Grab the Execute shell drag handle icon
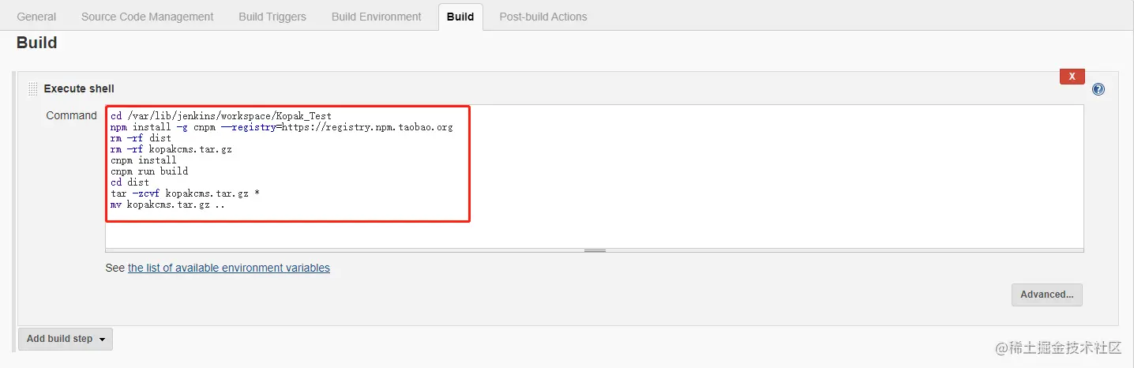The width and height of the screenshot is (1134, 368). pyautogui.click(x=32, y=88)
